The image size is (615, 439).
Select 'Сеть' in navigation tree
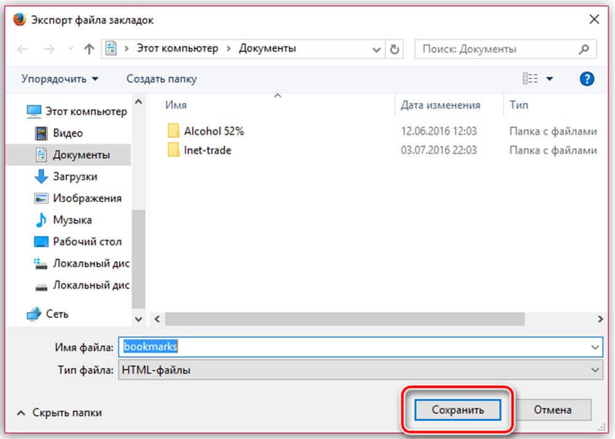[x=47, y=314]
